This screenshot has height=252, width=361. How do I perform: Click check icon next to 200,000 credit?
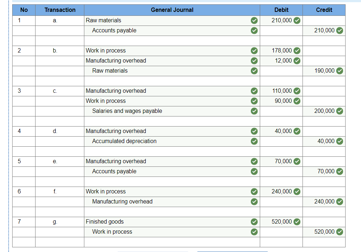tap(339, 111)
